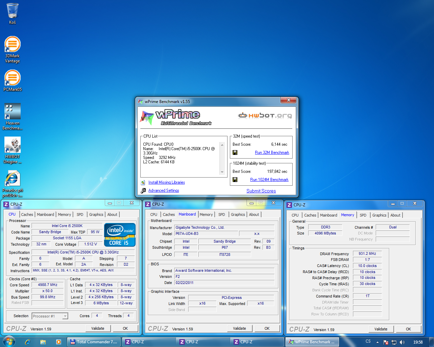Click the wrench icon beside Advanced Settings
434x347 pixels.
tap(143, 190)
